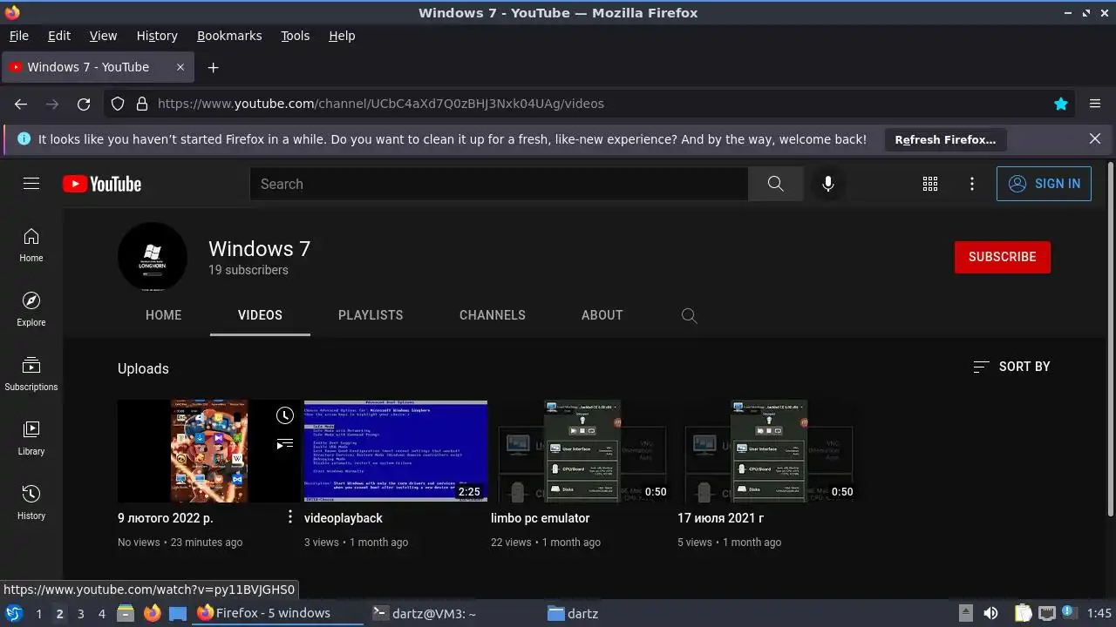The width and height of the screenshot is (1116, 627).
Task: Select the VIDEOS channel tab
Action: (260, 315)
